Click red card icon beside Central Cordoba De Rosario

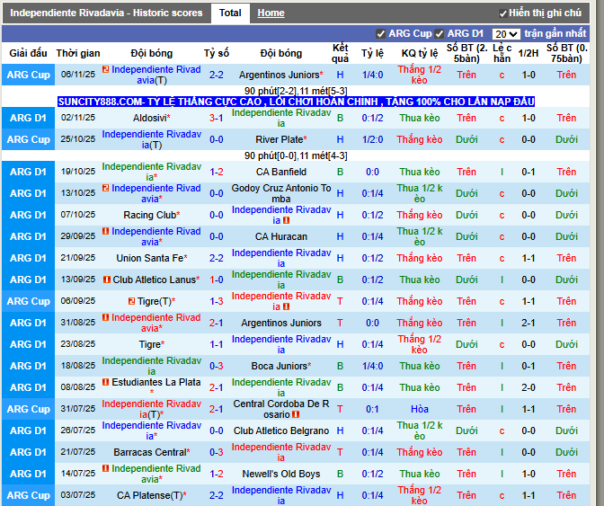pos(296,414)
